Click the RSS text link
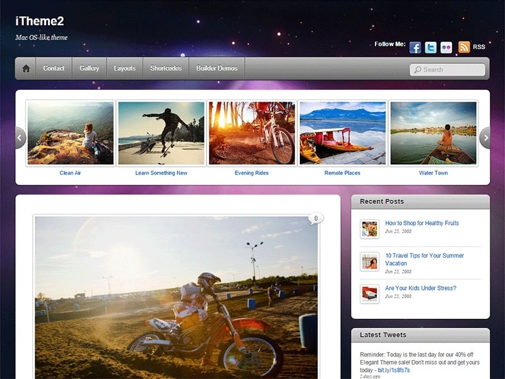 [x=479, y=47]
